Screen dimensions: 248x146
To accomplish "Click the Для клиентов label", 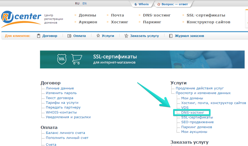I will [17, 36].
